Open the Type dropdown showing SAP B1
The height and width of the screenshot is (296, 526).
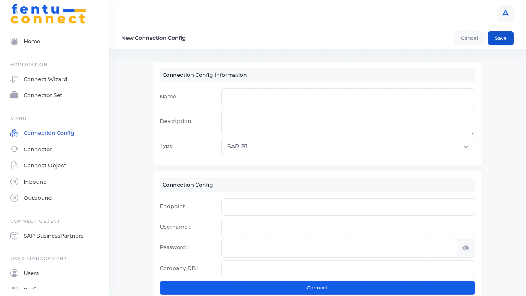(348, 146)
